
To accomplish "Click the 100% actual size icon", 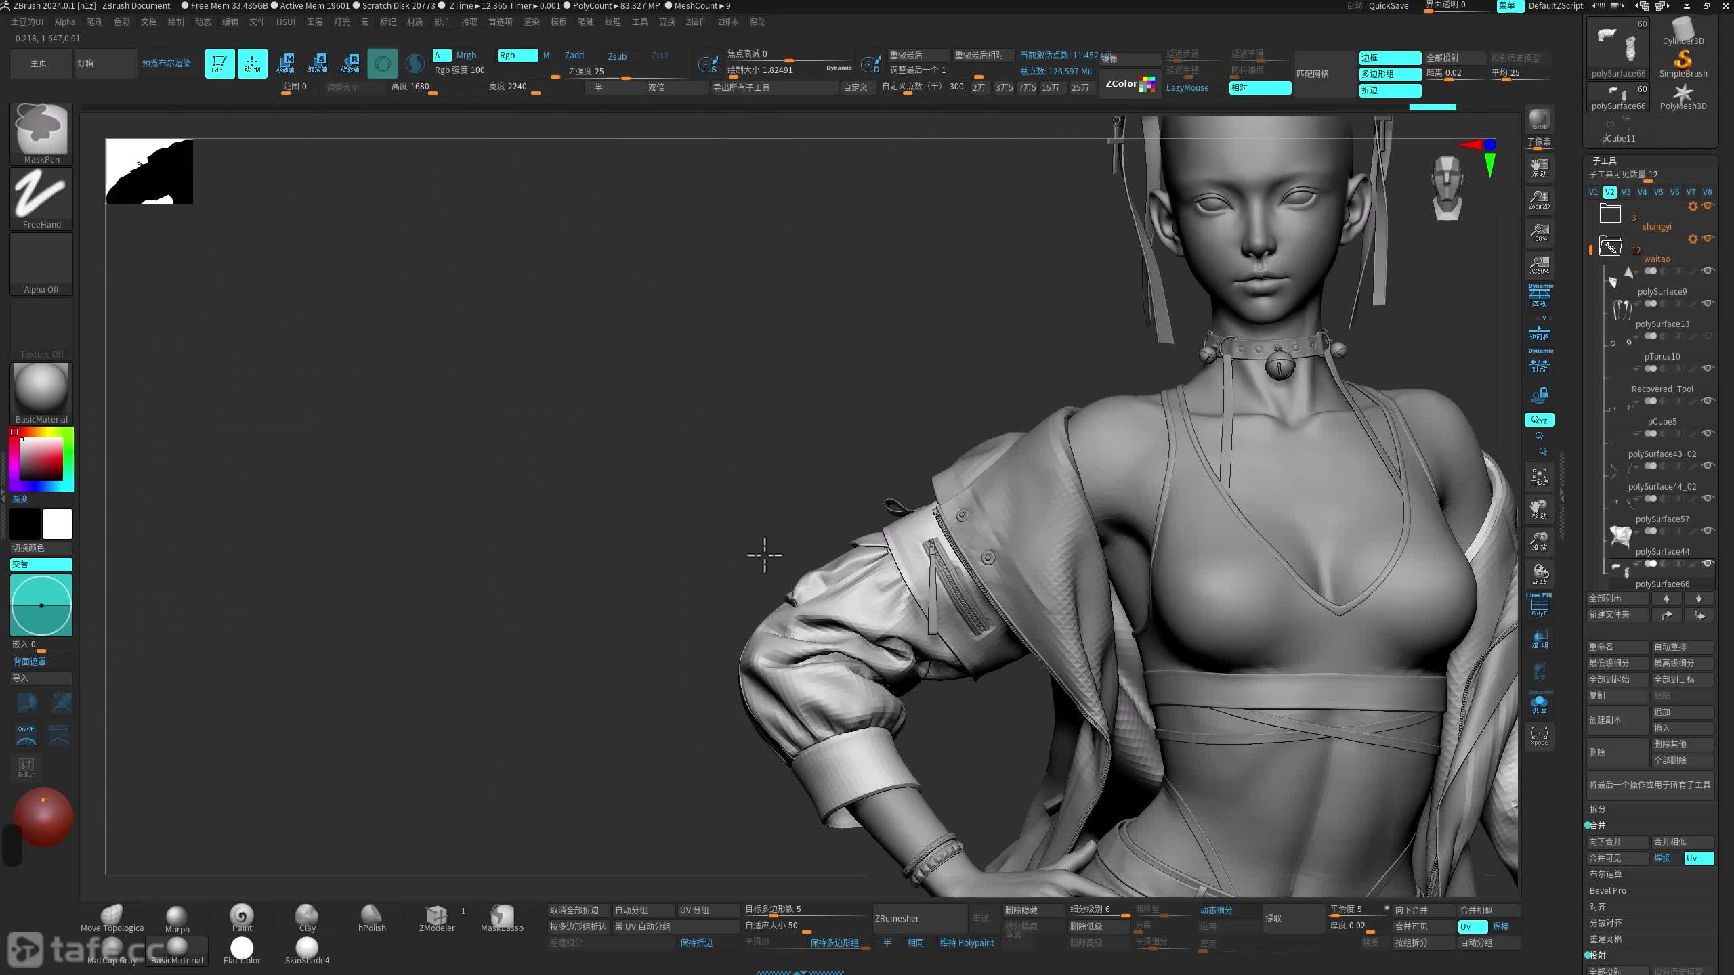I will point(1539,233).
